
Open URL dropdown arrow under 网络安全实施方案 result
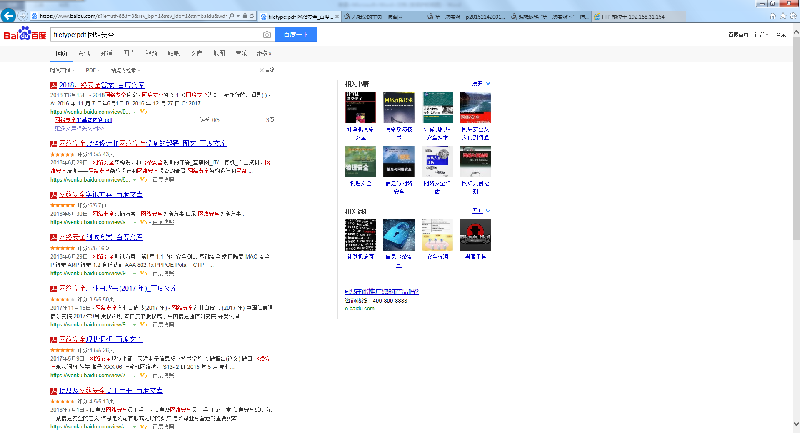[x=135, y=222]
